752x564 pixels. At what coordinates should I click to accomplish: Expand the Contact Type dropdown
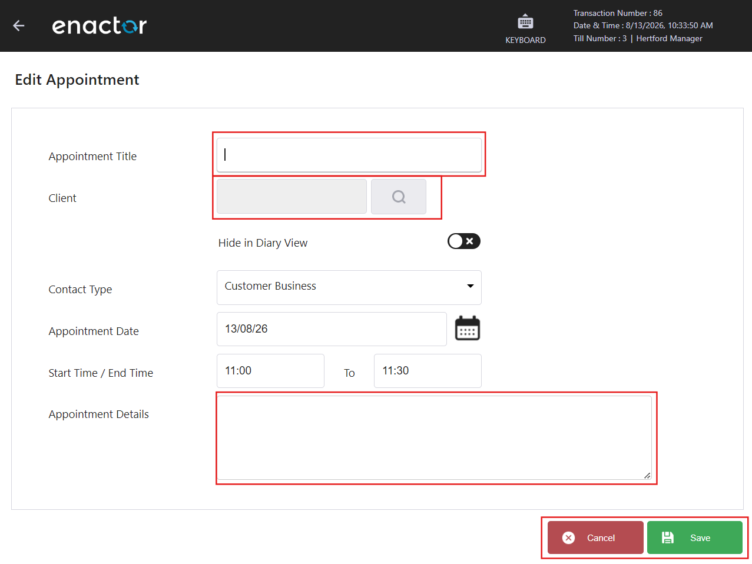pyautogui.click(x=349, y=287)
